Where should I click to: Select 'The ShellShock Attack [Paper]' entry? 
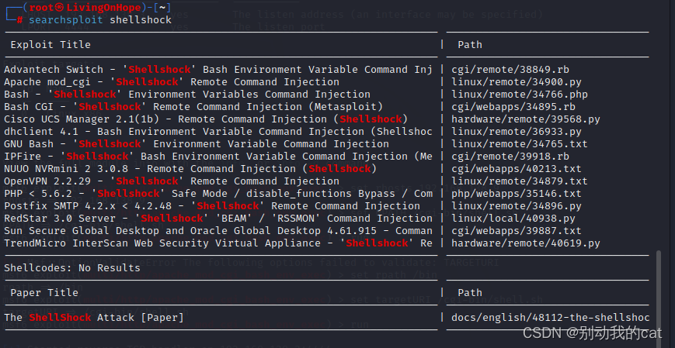pyautogui.click(x=94, y=318)
